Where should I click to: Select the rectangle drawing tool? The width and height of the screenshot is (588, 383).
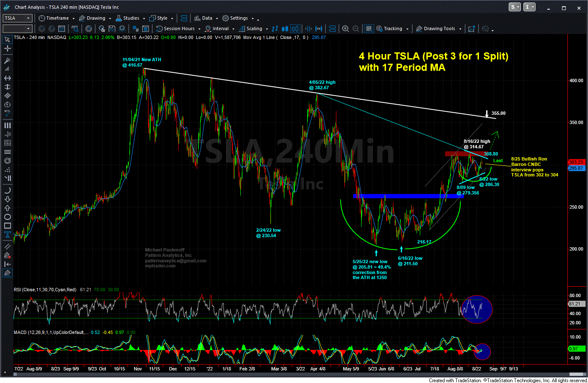click(x=7, y=225)
